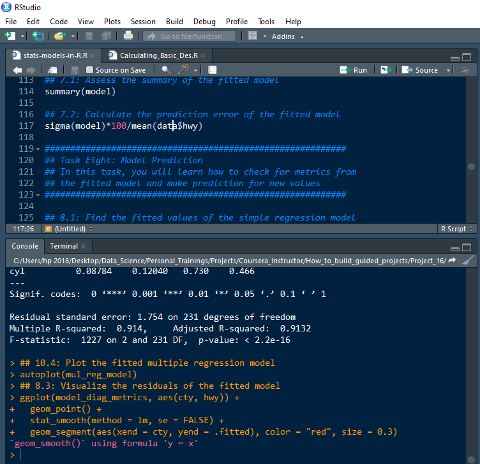Collapse the Task Eight section fold arrow
The height and width of the screenshot is (464, 480).
[x=38, y=149]
